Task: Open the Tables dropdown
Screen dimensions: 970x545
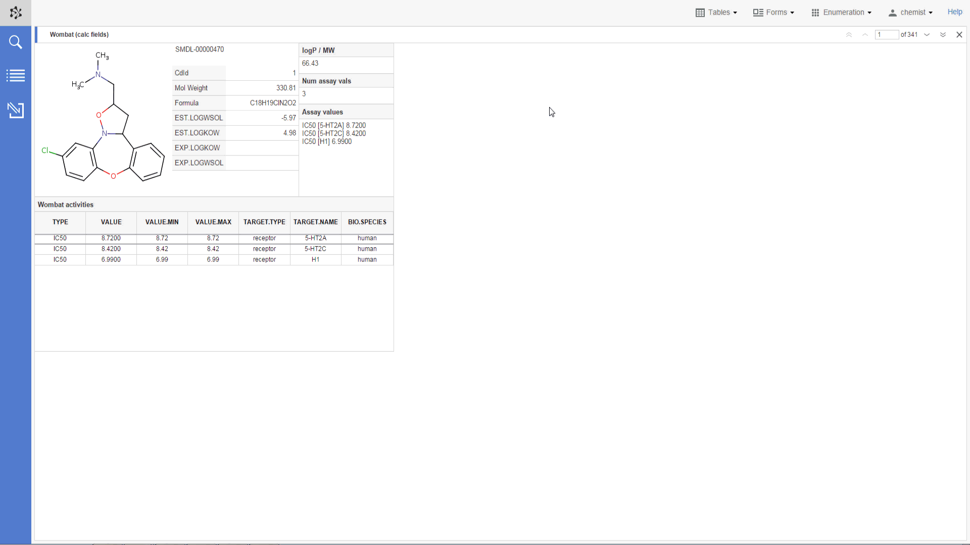Action: coord(720,12)
